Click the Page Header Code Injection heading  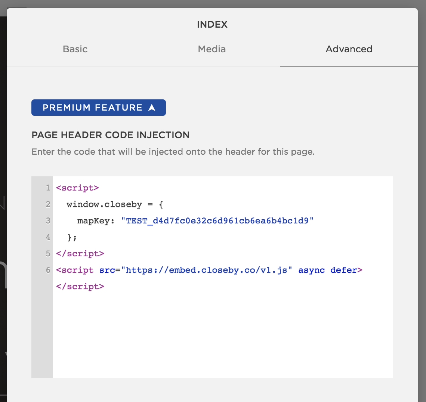pos(111,135)
